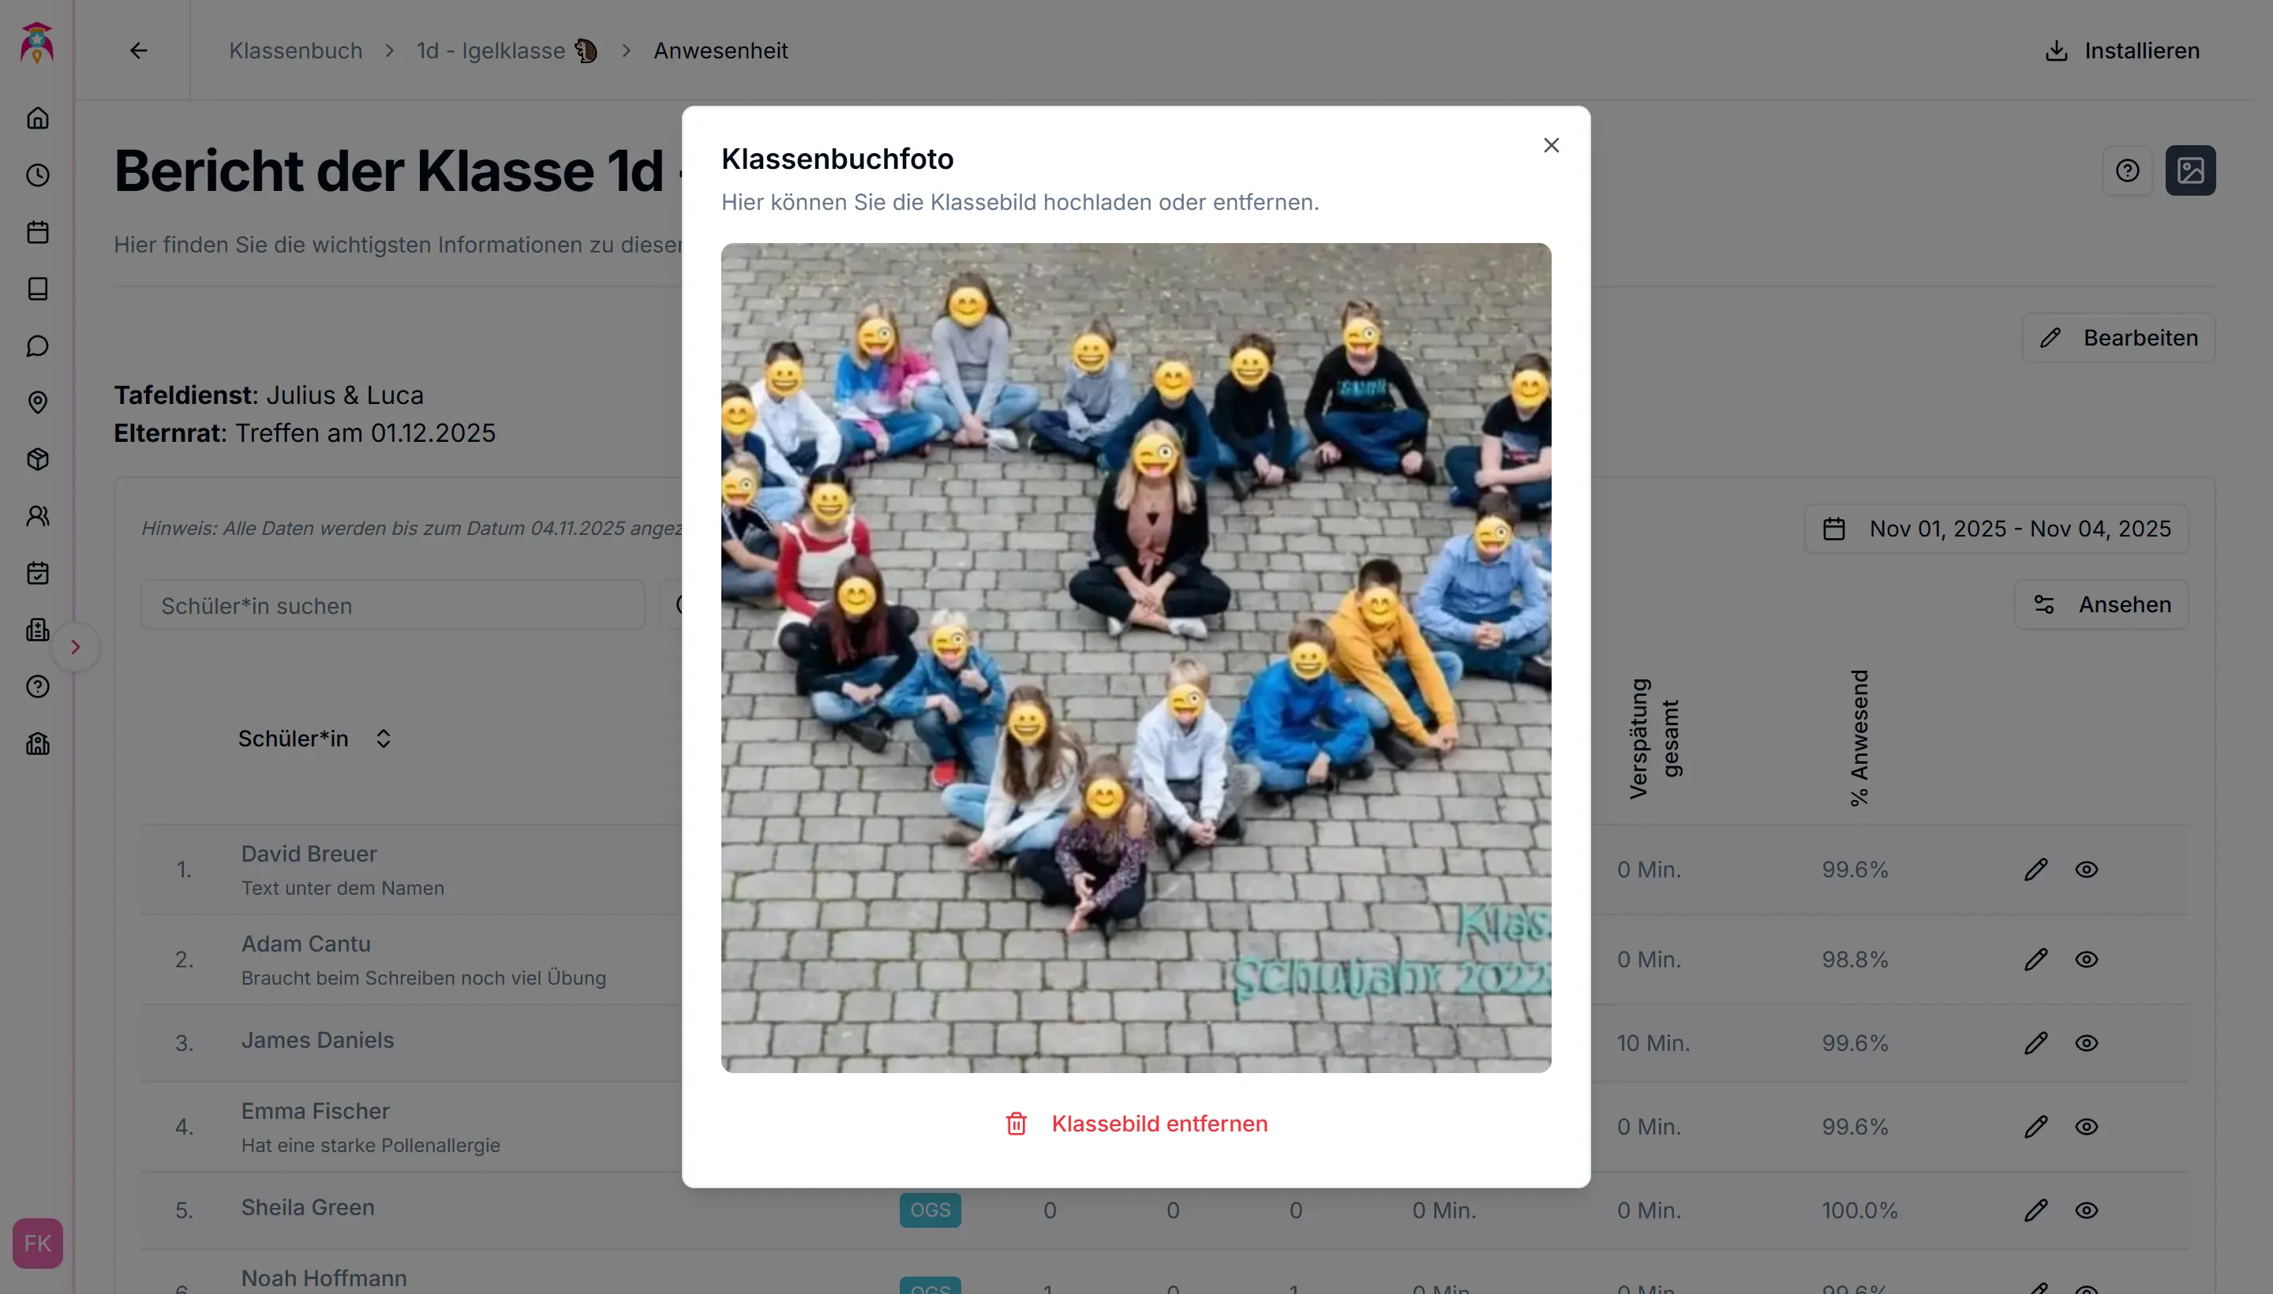Click the help question mark next to the photo button

pyautogui.click(x=2126, y=170)
